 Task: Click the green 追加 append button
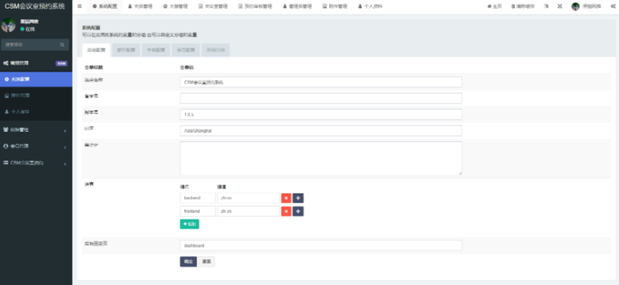[189, 224]
